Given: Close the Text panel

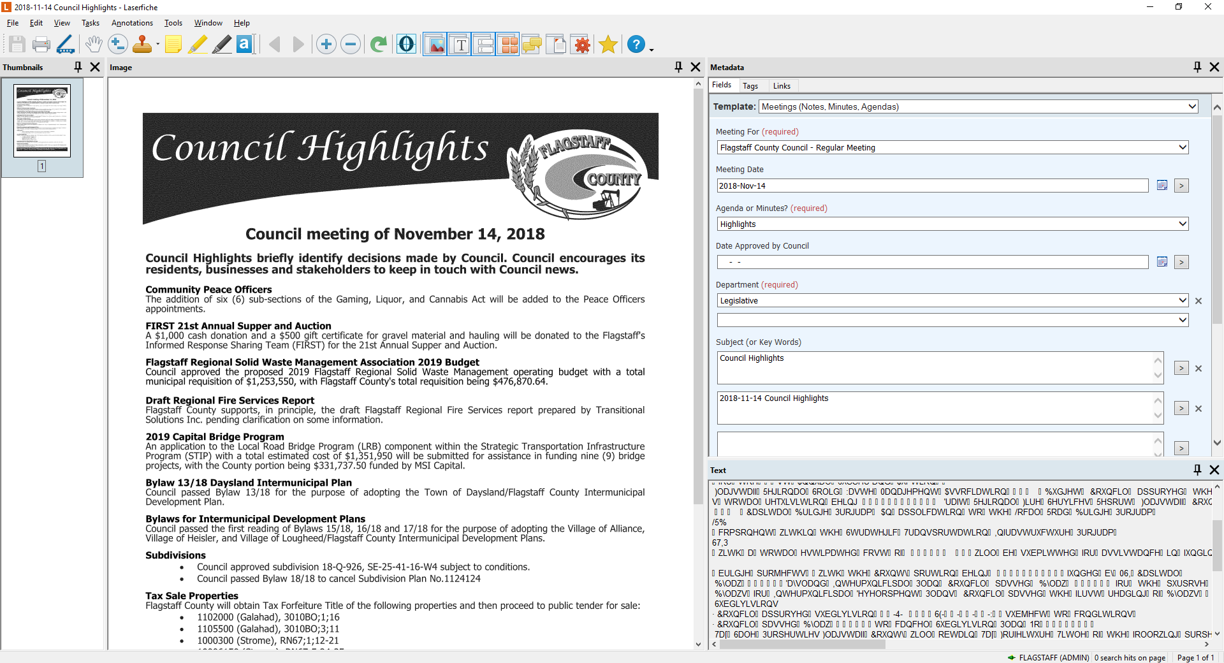Looking at the screenshot, I should pyautogui.click(x=1214, y=470).
